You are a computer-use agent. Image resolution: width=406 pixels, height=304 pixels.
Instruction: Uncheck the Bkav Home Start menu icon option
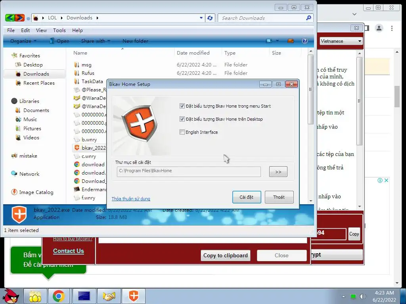pos(182,106)
